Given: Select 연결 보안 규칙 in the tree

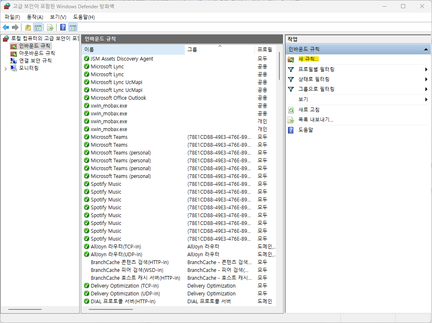Looking at the screenshot, I should [35, 61].
